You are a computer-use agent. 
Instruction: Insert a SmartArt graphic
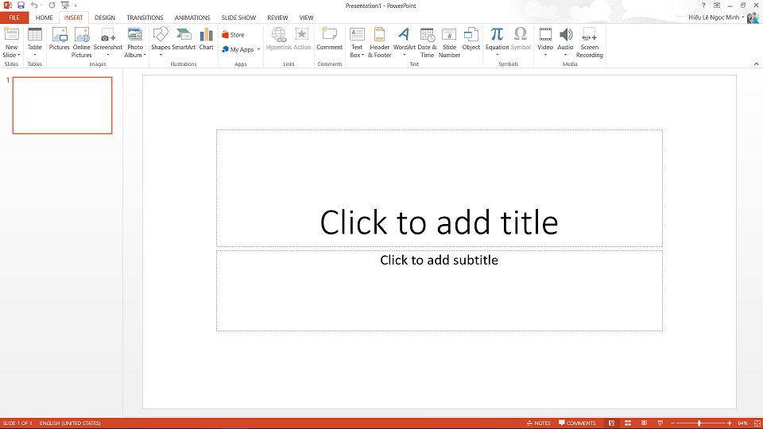click(184, 39)
